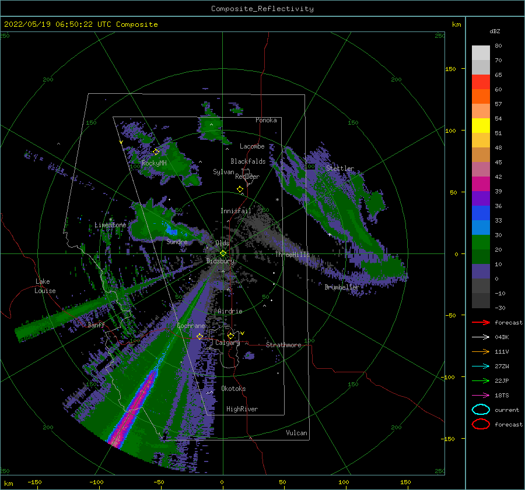Click the yellow diamond marker near RockyMH

(156, 152)
